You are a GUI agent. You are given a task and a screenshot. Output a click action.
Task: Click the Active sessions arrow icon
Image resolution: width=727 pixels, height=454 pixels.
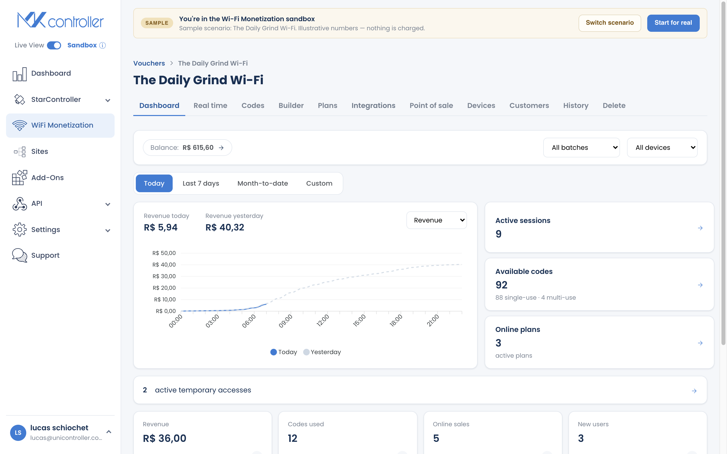point(700,228)
